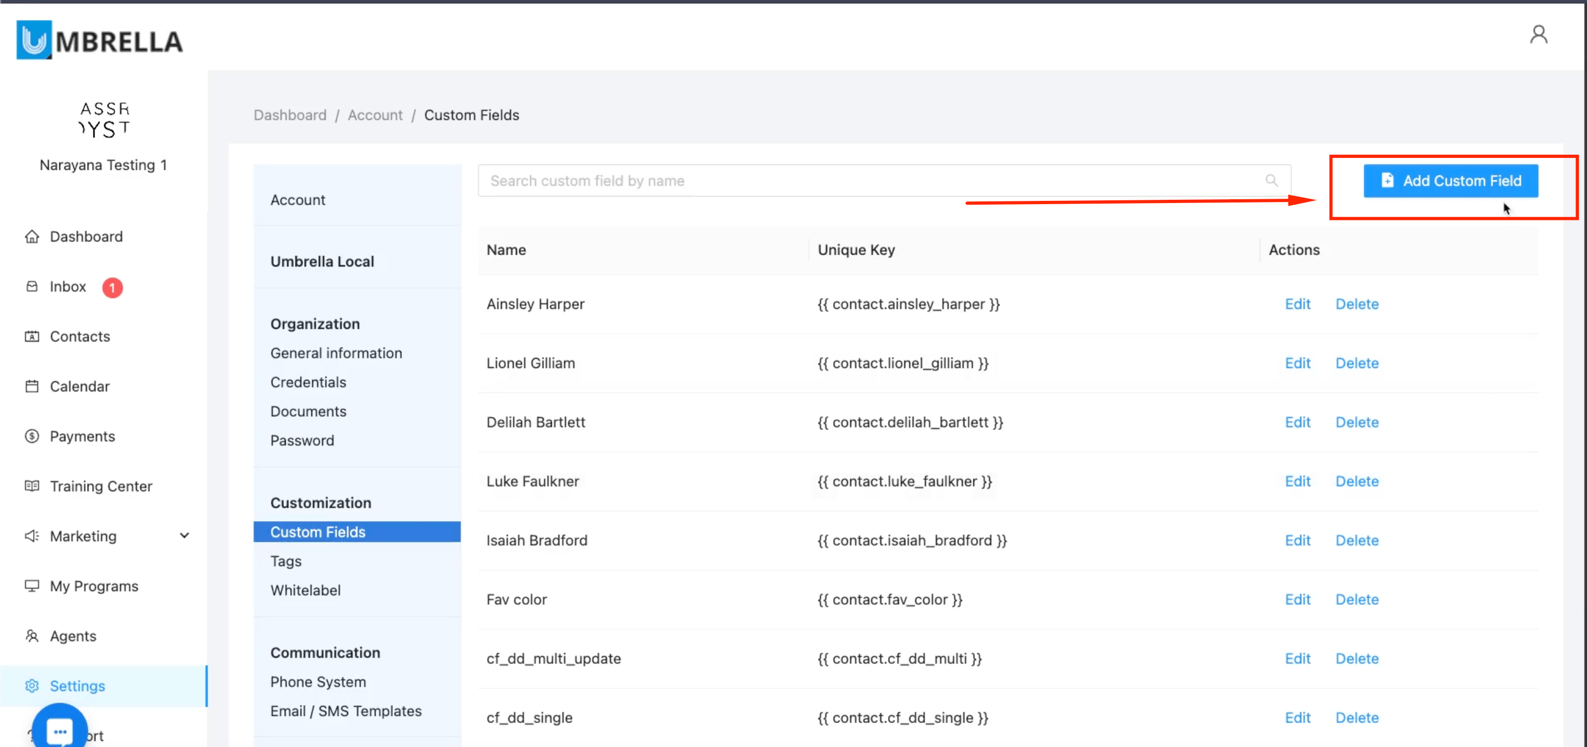Expand the Marketing menu chevron

184,536
